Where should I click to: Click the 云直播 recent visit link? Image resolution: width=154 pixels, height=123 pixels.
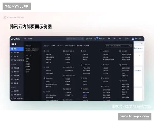(x=53, y=46)
